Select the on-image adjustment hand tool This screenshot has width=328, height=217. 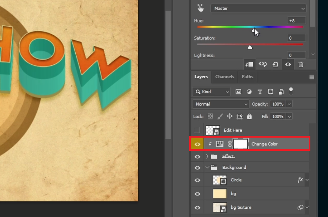pos(201,8)
